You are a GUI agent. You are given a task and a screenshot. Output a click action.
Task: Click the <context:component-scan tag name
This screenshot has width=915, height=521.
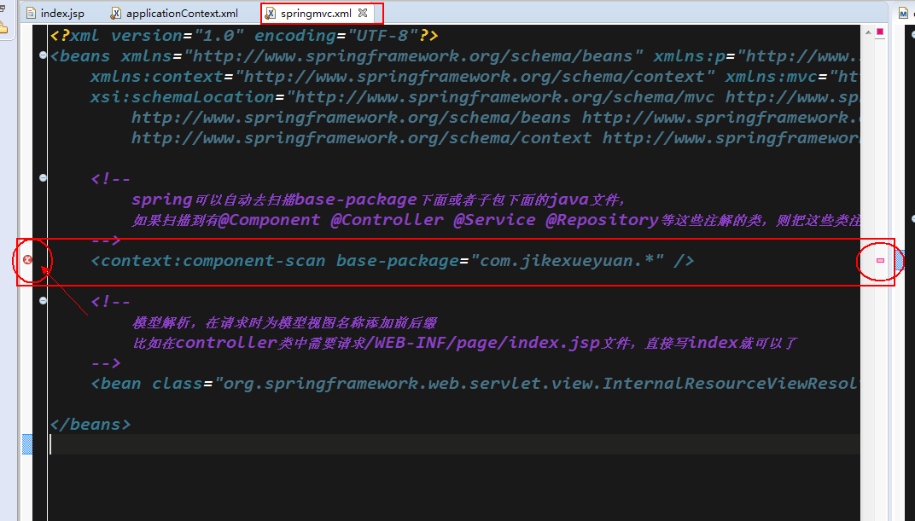(207, 261)
